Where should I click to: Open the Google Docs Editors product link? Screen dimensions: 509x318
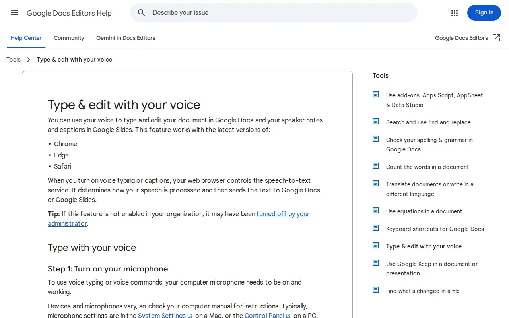tap(468, 38)
